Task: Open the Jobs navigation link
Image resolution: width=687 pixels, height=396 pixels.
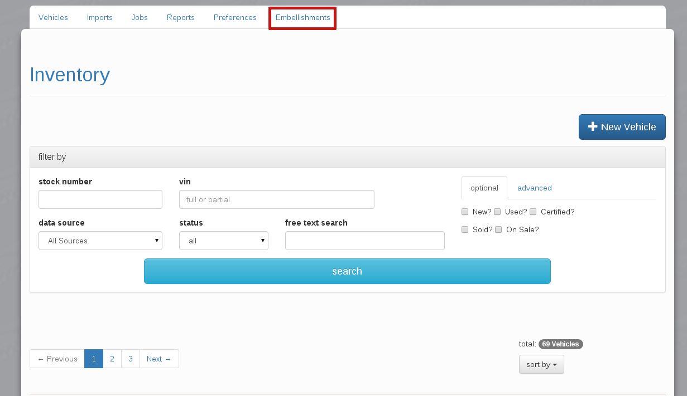Action: tap(140, 18)
